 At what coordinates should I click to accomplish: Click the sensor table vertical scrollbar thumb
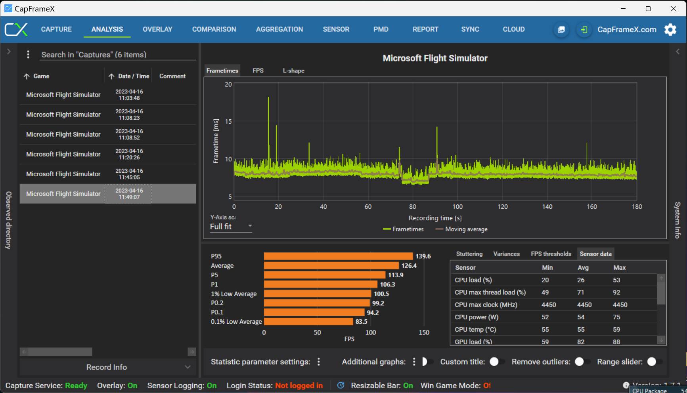pyautogui.click(x=661, y=293)
